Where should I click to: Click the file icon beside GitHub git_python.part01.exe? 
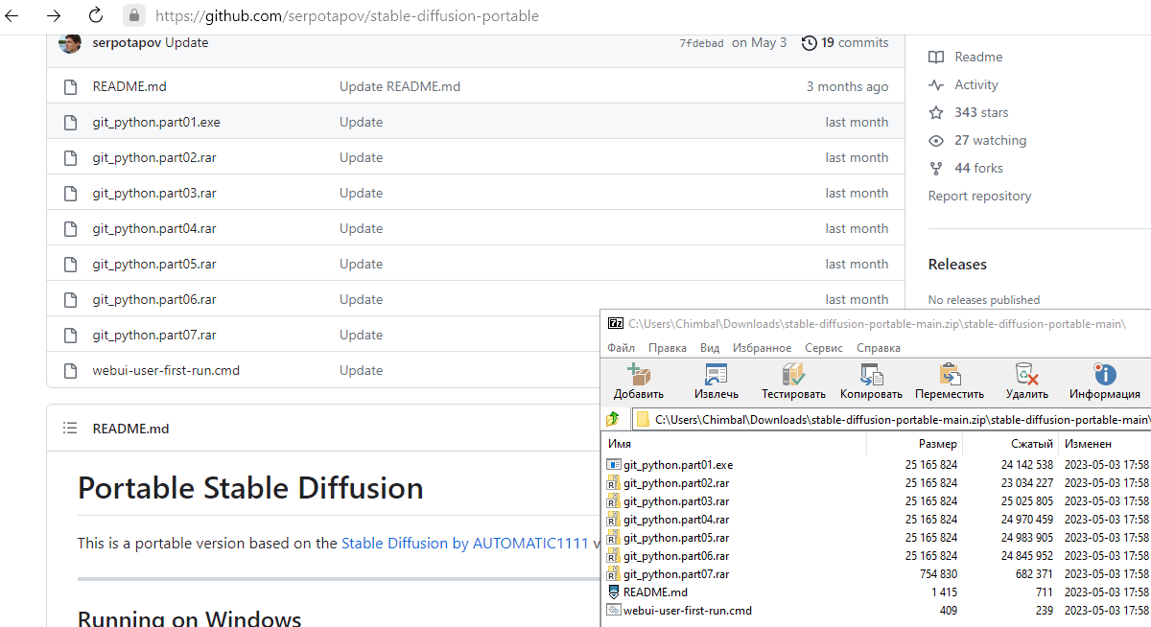(69, 122)
